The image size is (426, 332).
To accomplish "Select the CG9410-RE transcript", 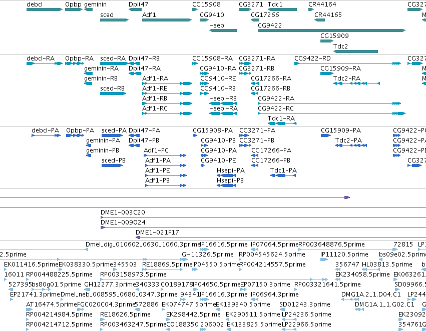I will coord(205,83).
